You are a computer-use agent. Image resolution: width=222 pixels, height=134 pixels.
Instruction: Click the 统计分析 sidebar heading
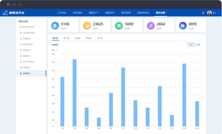click(23, 21)
